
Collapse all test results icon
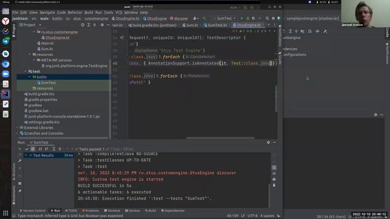[x=60, y=148]
